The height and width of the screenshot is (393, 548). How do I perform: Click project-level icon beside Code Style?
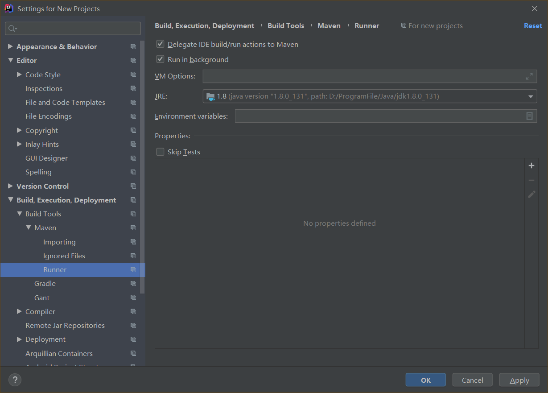[x=133, y=74]
